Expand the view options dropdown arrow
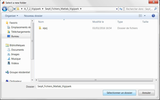This screenshot has width=160, height=100. point(145,16)
